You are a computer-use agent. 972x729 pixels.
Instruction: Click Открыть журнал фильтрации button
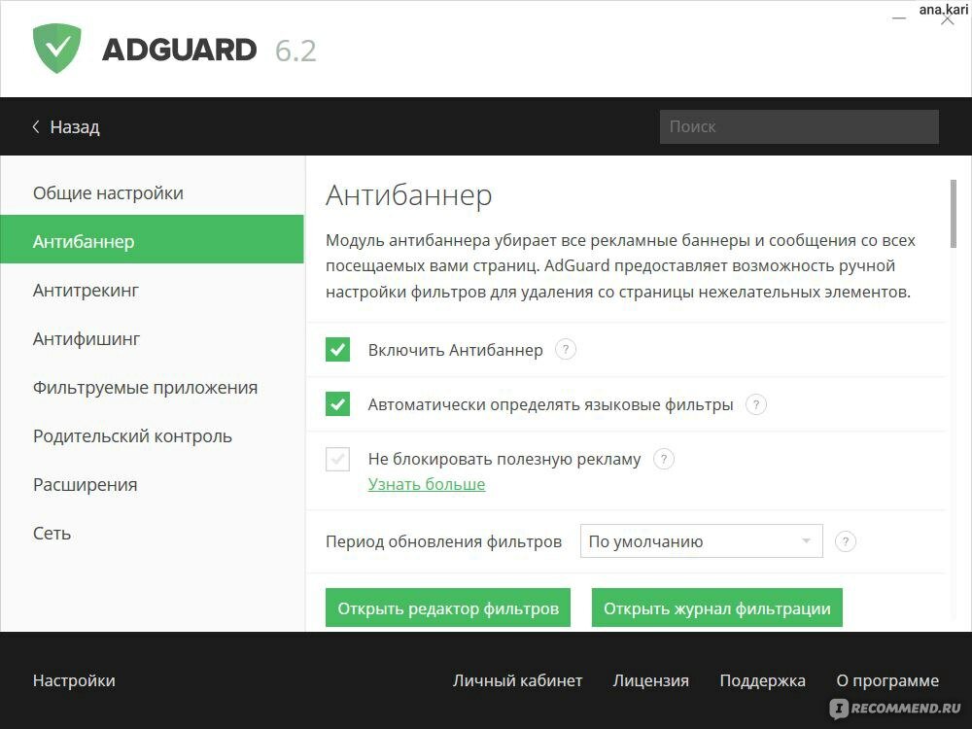[716, 608]
